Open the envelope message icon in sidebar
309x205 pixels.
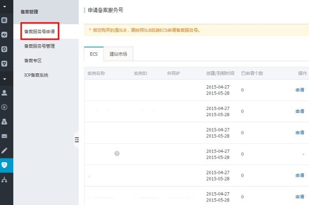point(5,136)
